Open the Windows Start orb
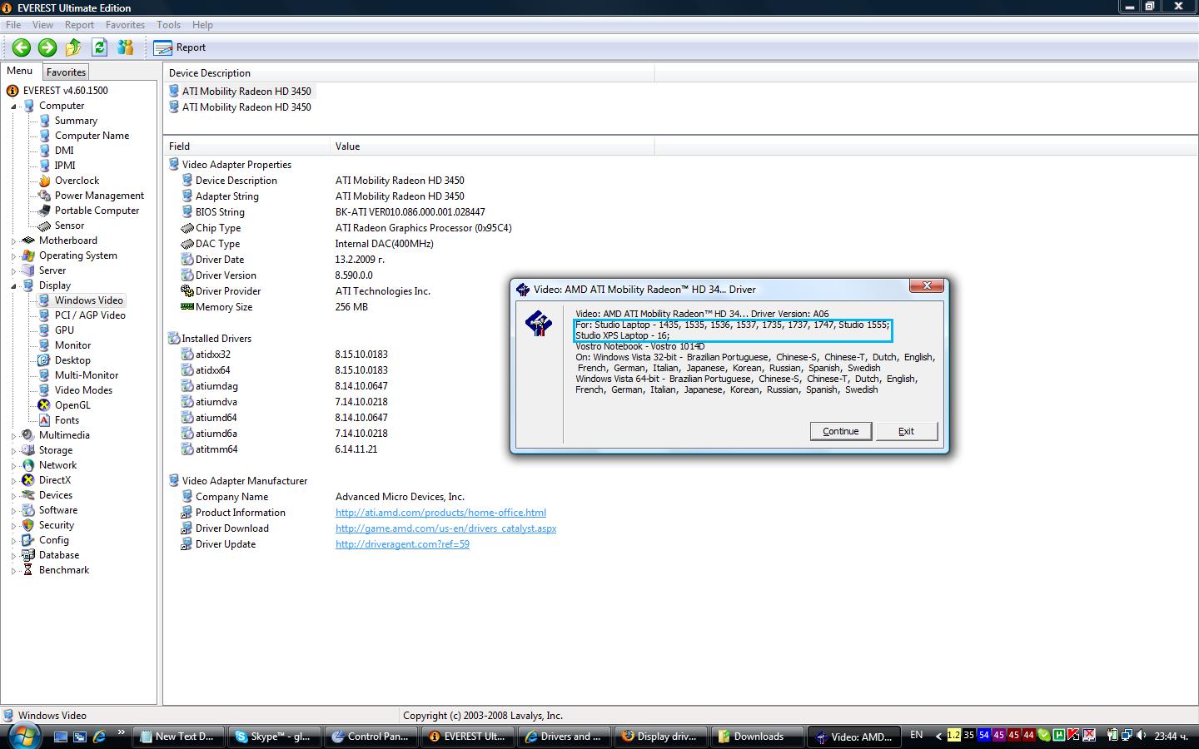Viewport: 1199px width, 749px height. point(22,735)
